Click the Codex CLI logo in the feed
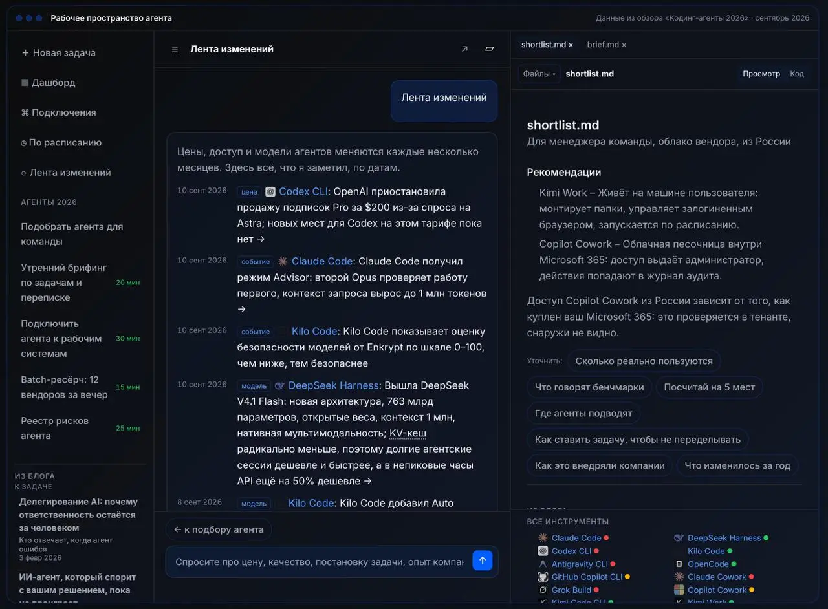This screenshot has width=828, height=609. tap(270, 192)
